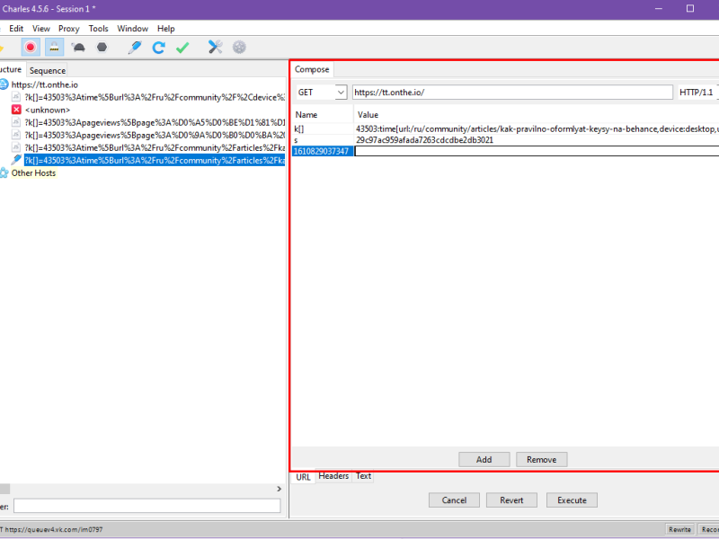
Task: Select the URL tab
Action: coord(303,477)
